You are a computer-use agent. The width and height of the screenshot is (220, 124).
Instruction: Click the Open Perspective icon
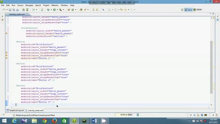click(182, 10)
